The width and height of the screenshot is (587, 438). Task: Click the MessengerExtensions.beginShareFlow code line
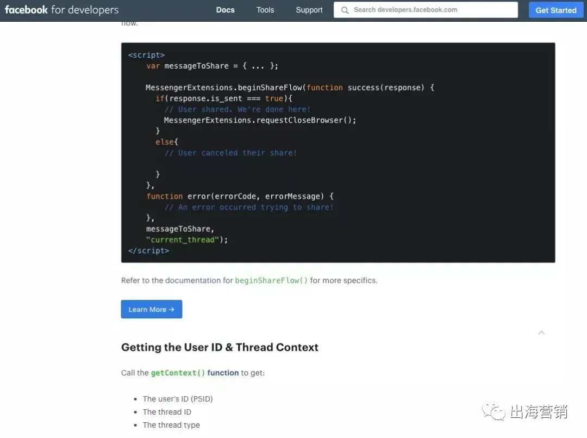point(290,88)
